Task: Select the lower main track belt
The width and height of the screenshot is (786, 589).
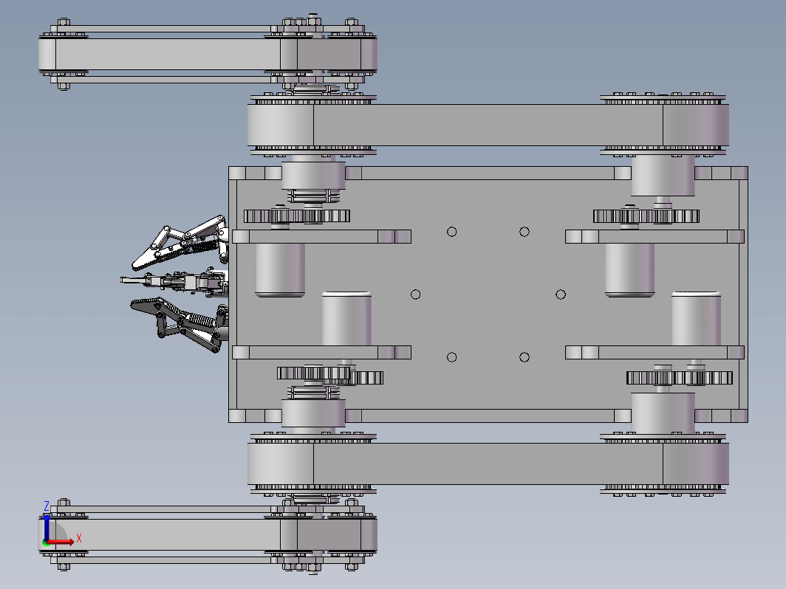Action: coord(488,464)
